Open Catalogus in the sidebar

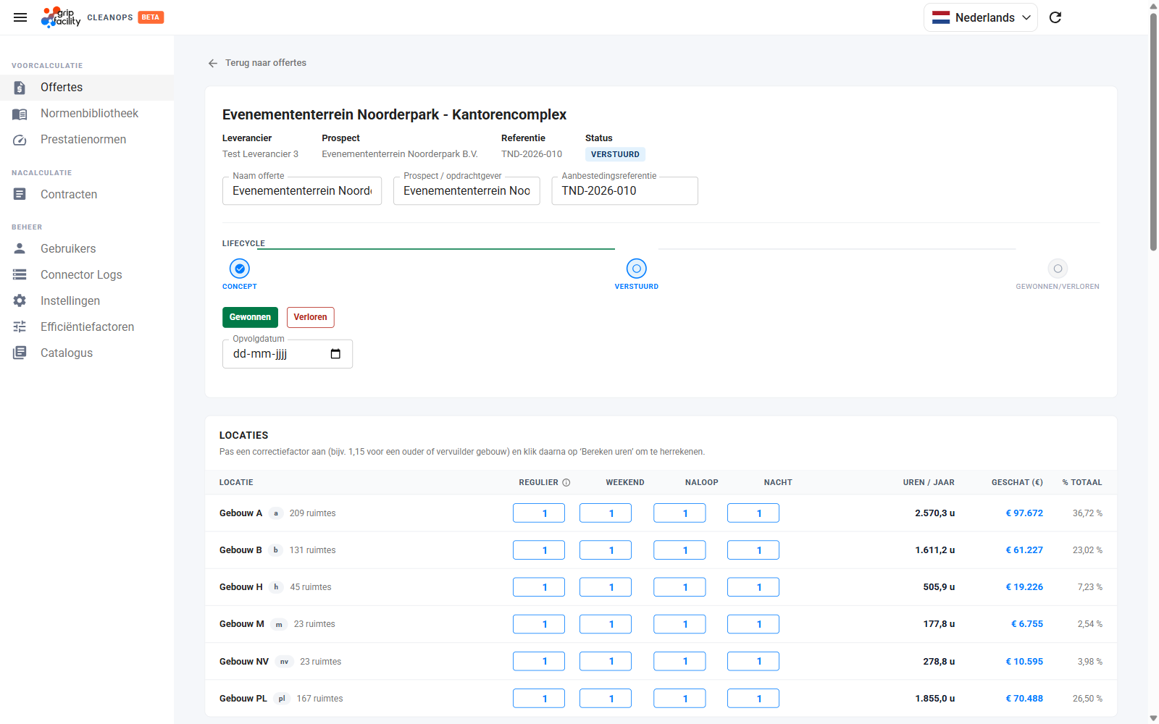pos(87,353)
